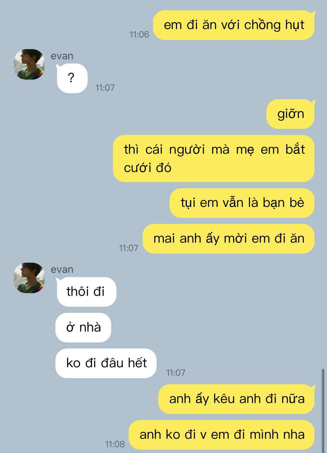
Task: Tap evan's avatar beside the '?' message
Action: tap(29, 64)
